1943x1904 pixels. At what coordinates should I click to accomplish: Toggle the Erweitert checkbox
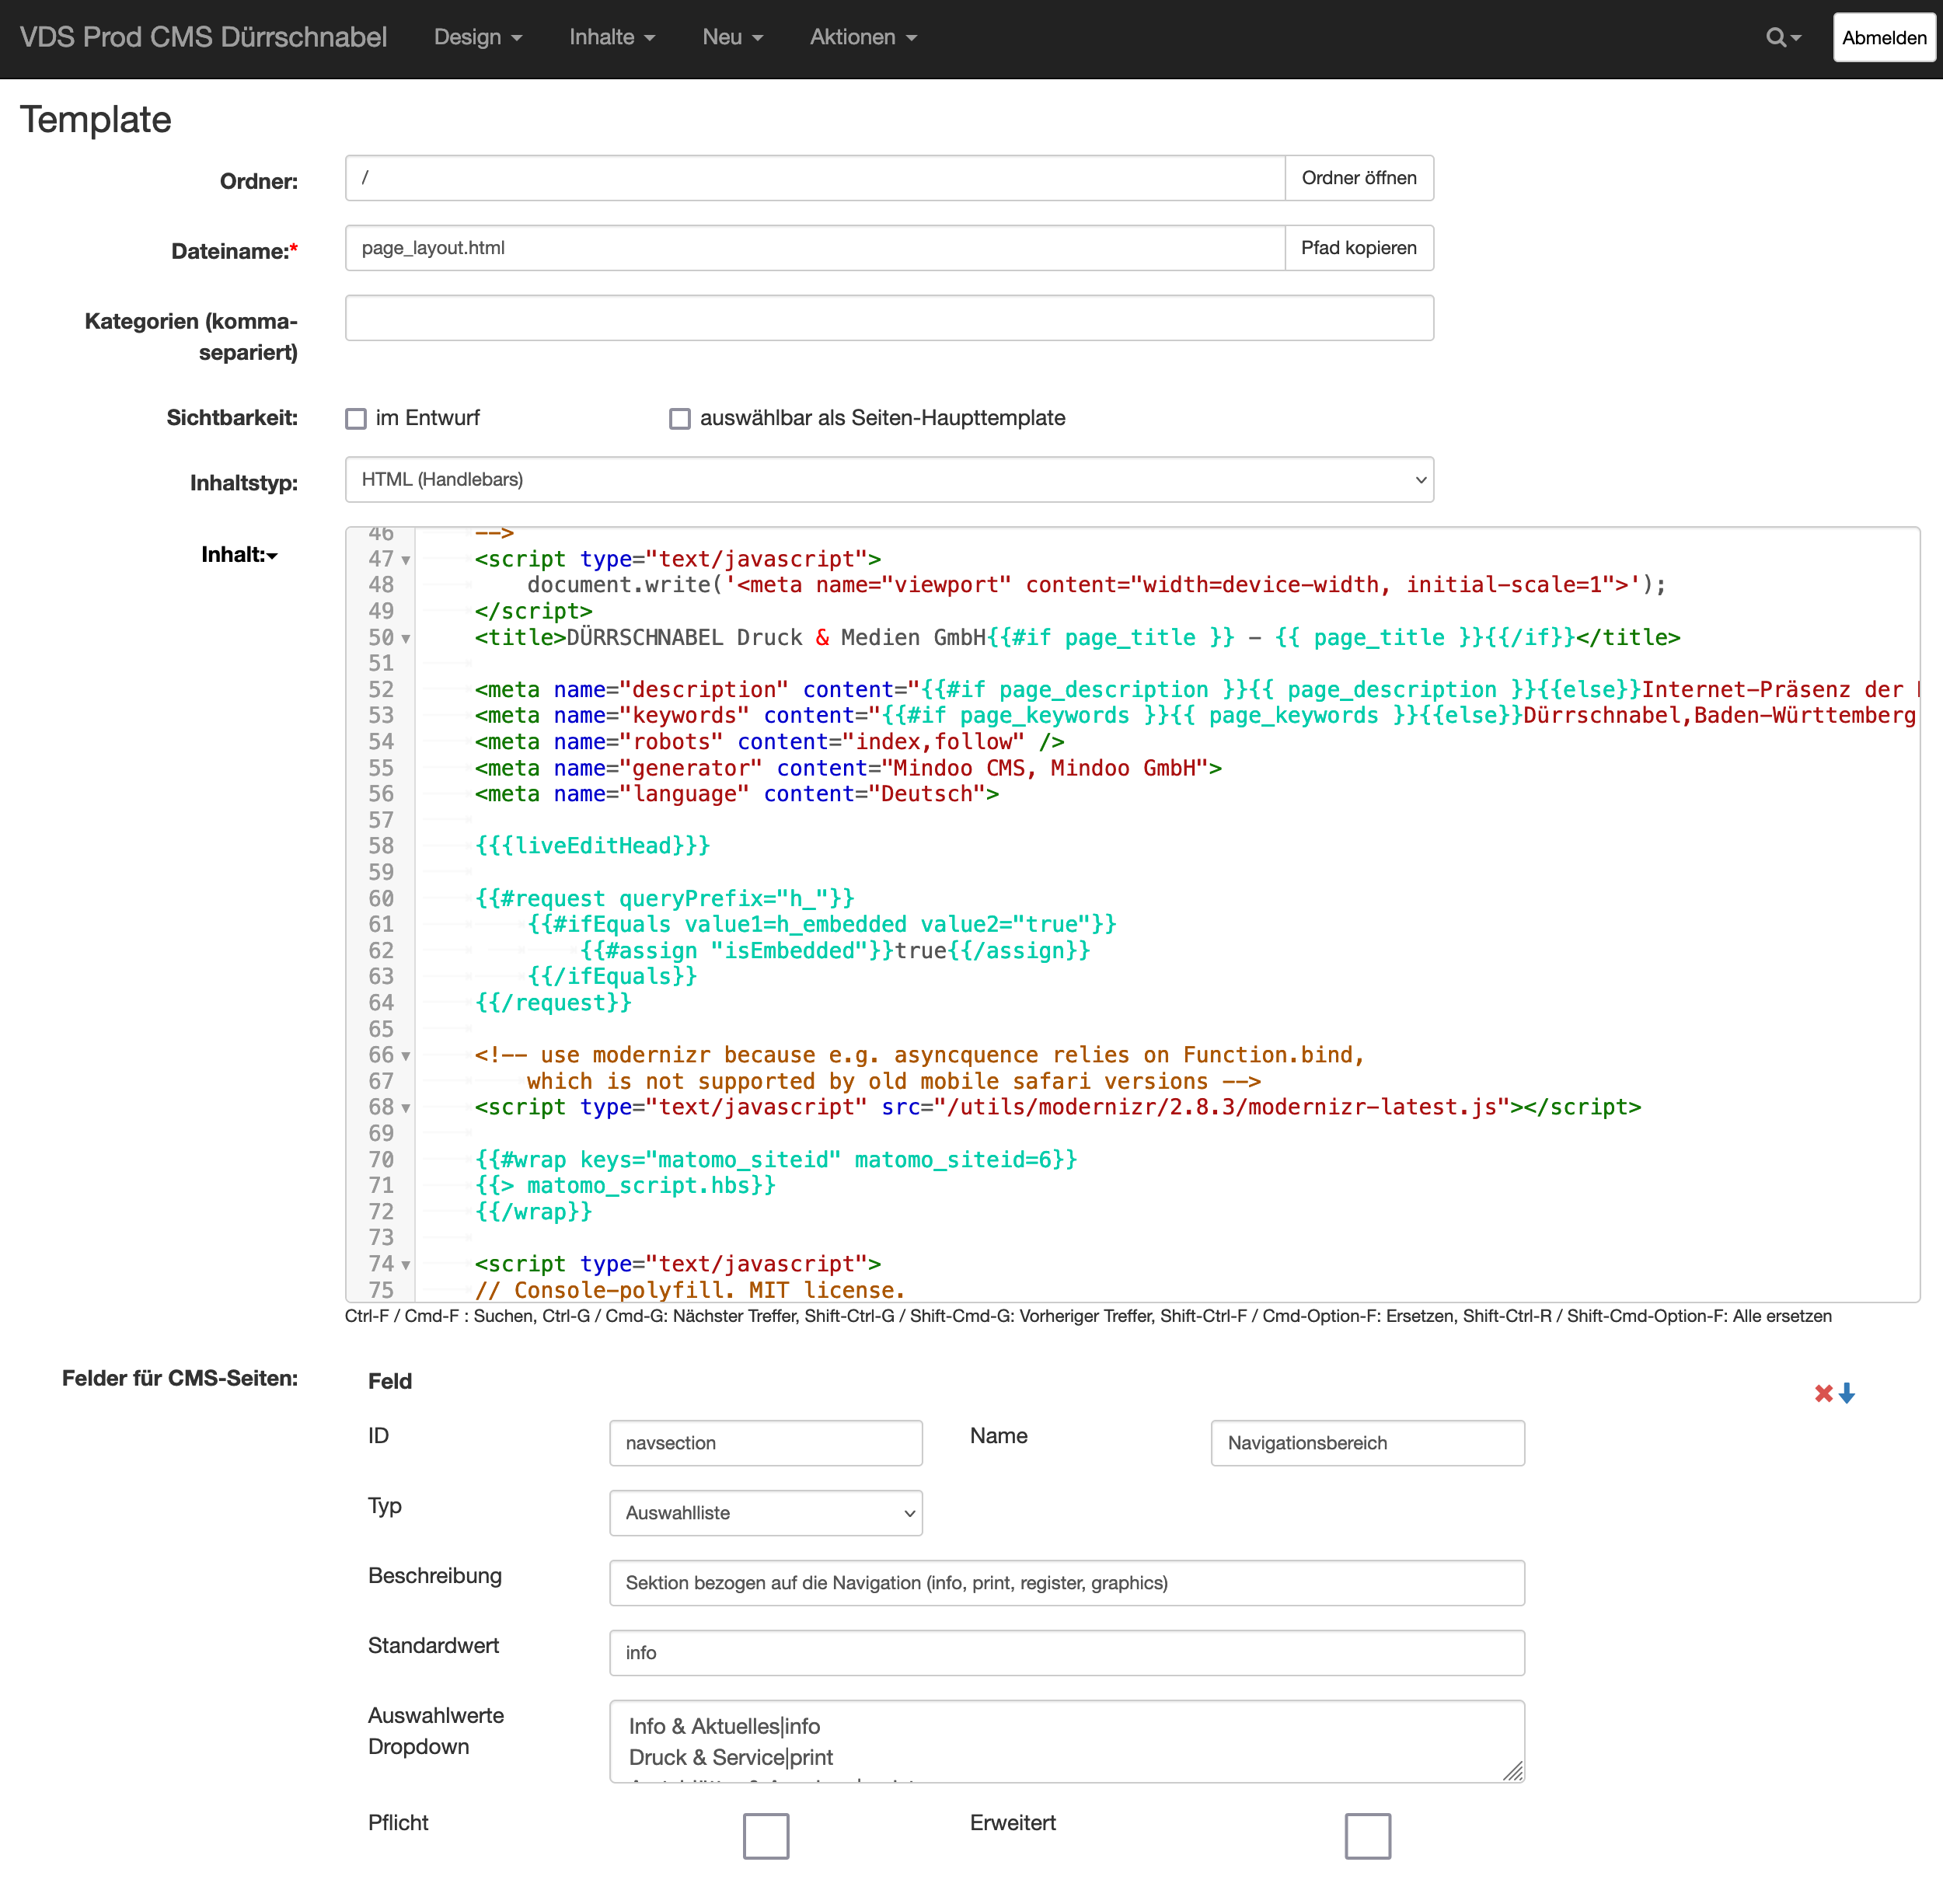pyautogui.click(x=1368, y=1836)
